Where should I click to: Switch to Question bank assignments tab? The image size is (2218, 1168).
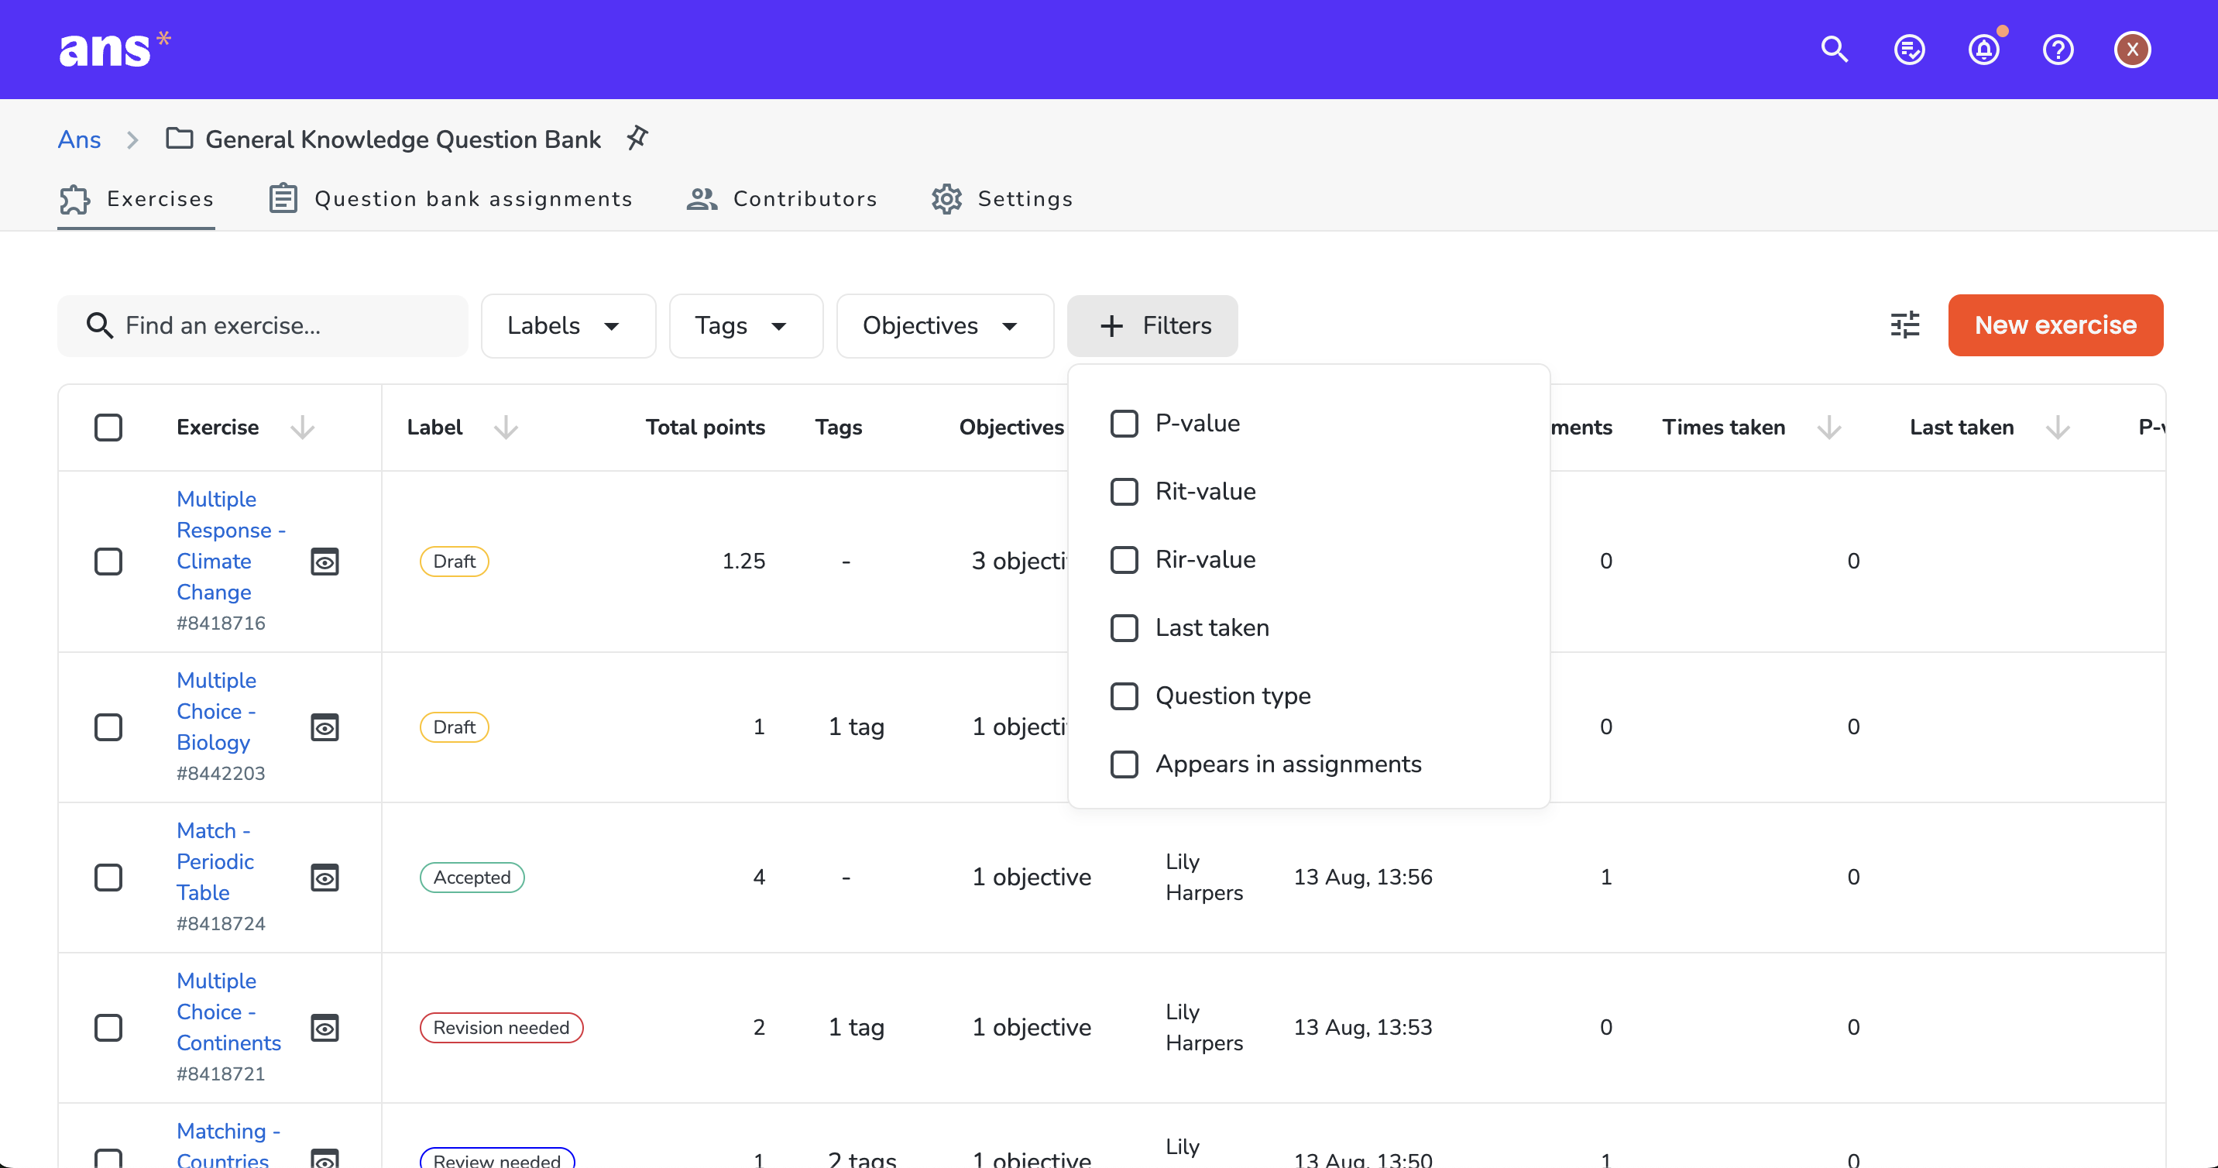[x=450, y=199]
